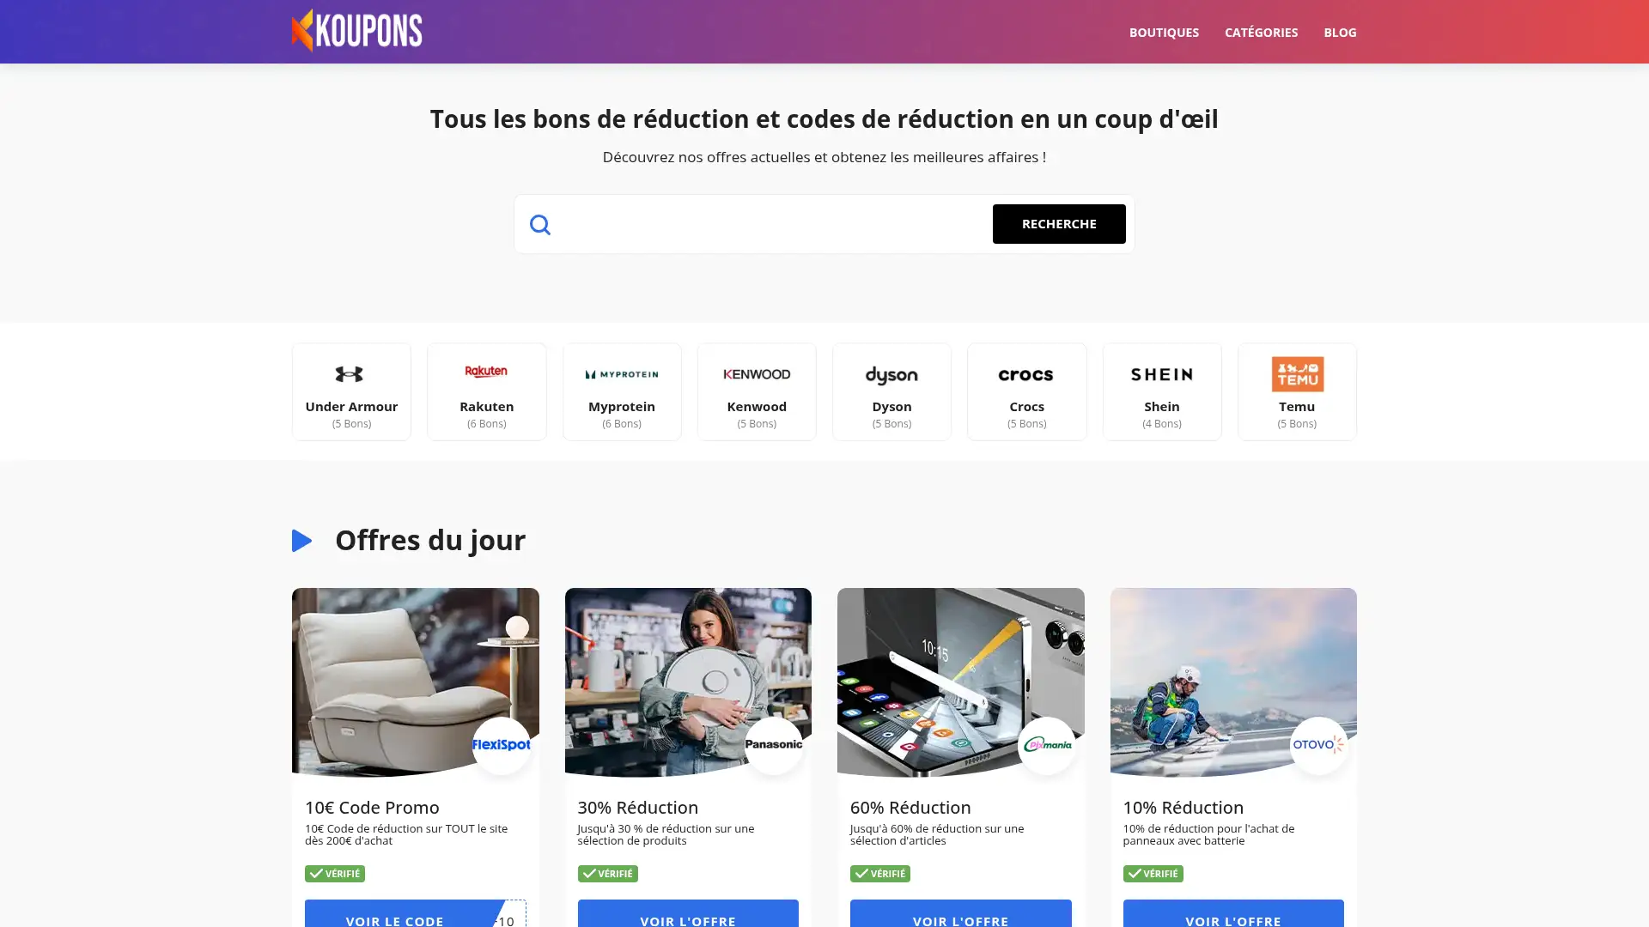This screenshot has width=1649, height=927.
Task: Go to the Blog page
Action: tap(1340, 33)
